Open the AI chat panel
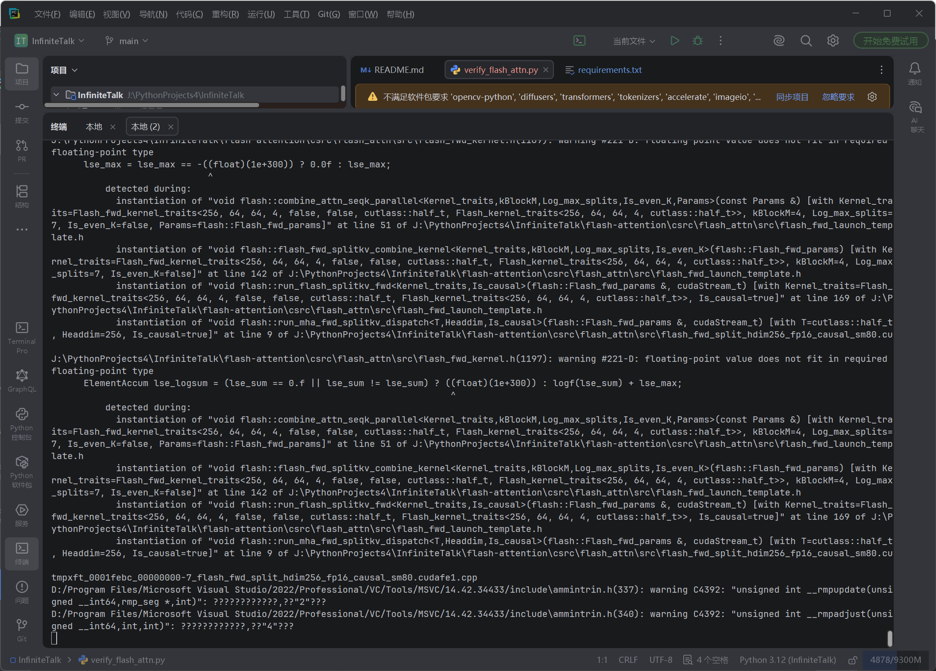936x671 pixels. click(x=915, y=115)
